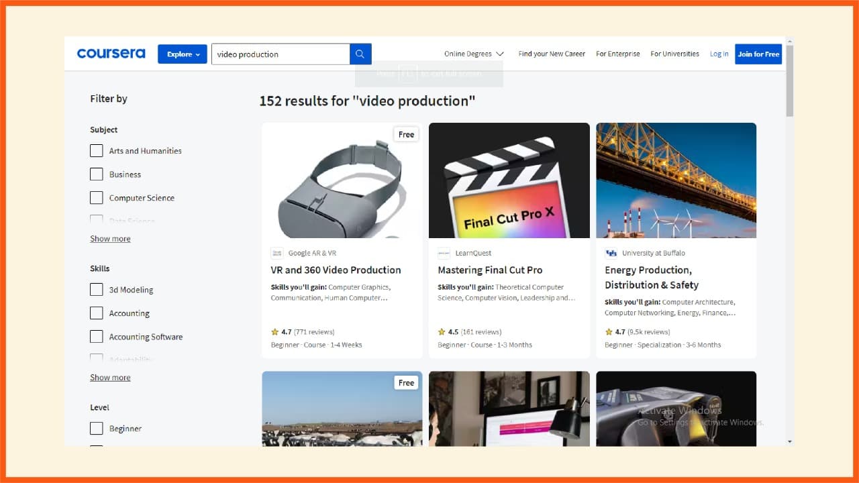Open the Explore dropdown

(x=182, y=54)
